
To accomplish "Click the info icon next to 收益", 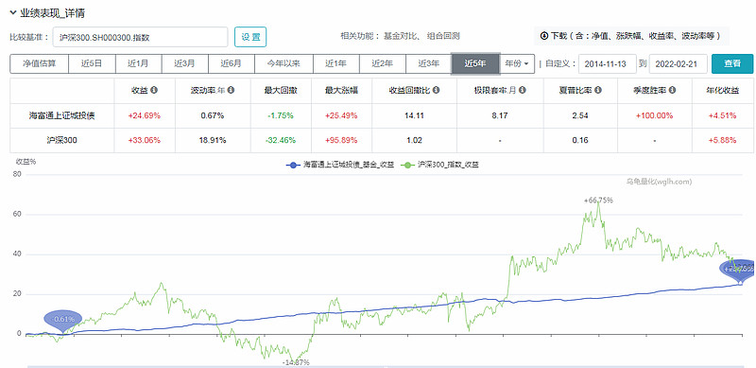I will pyautogui.click(x=154, y=90).
